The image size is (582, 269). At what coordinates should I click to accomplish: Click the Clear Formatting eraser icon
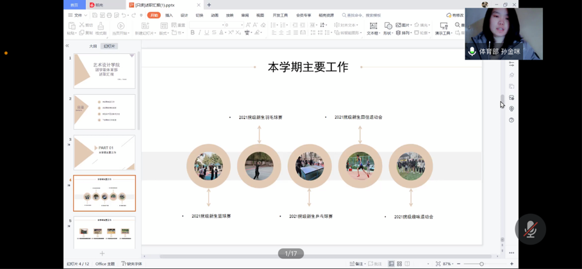tap(263, 25)
